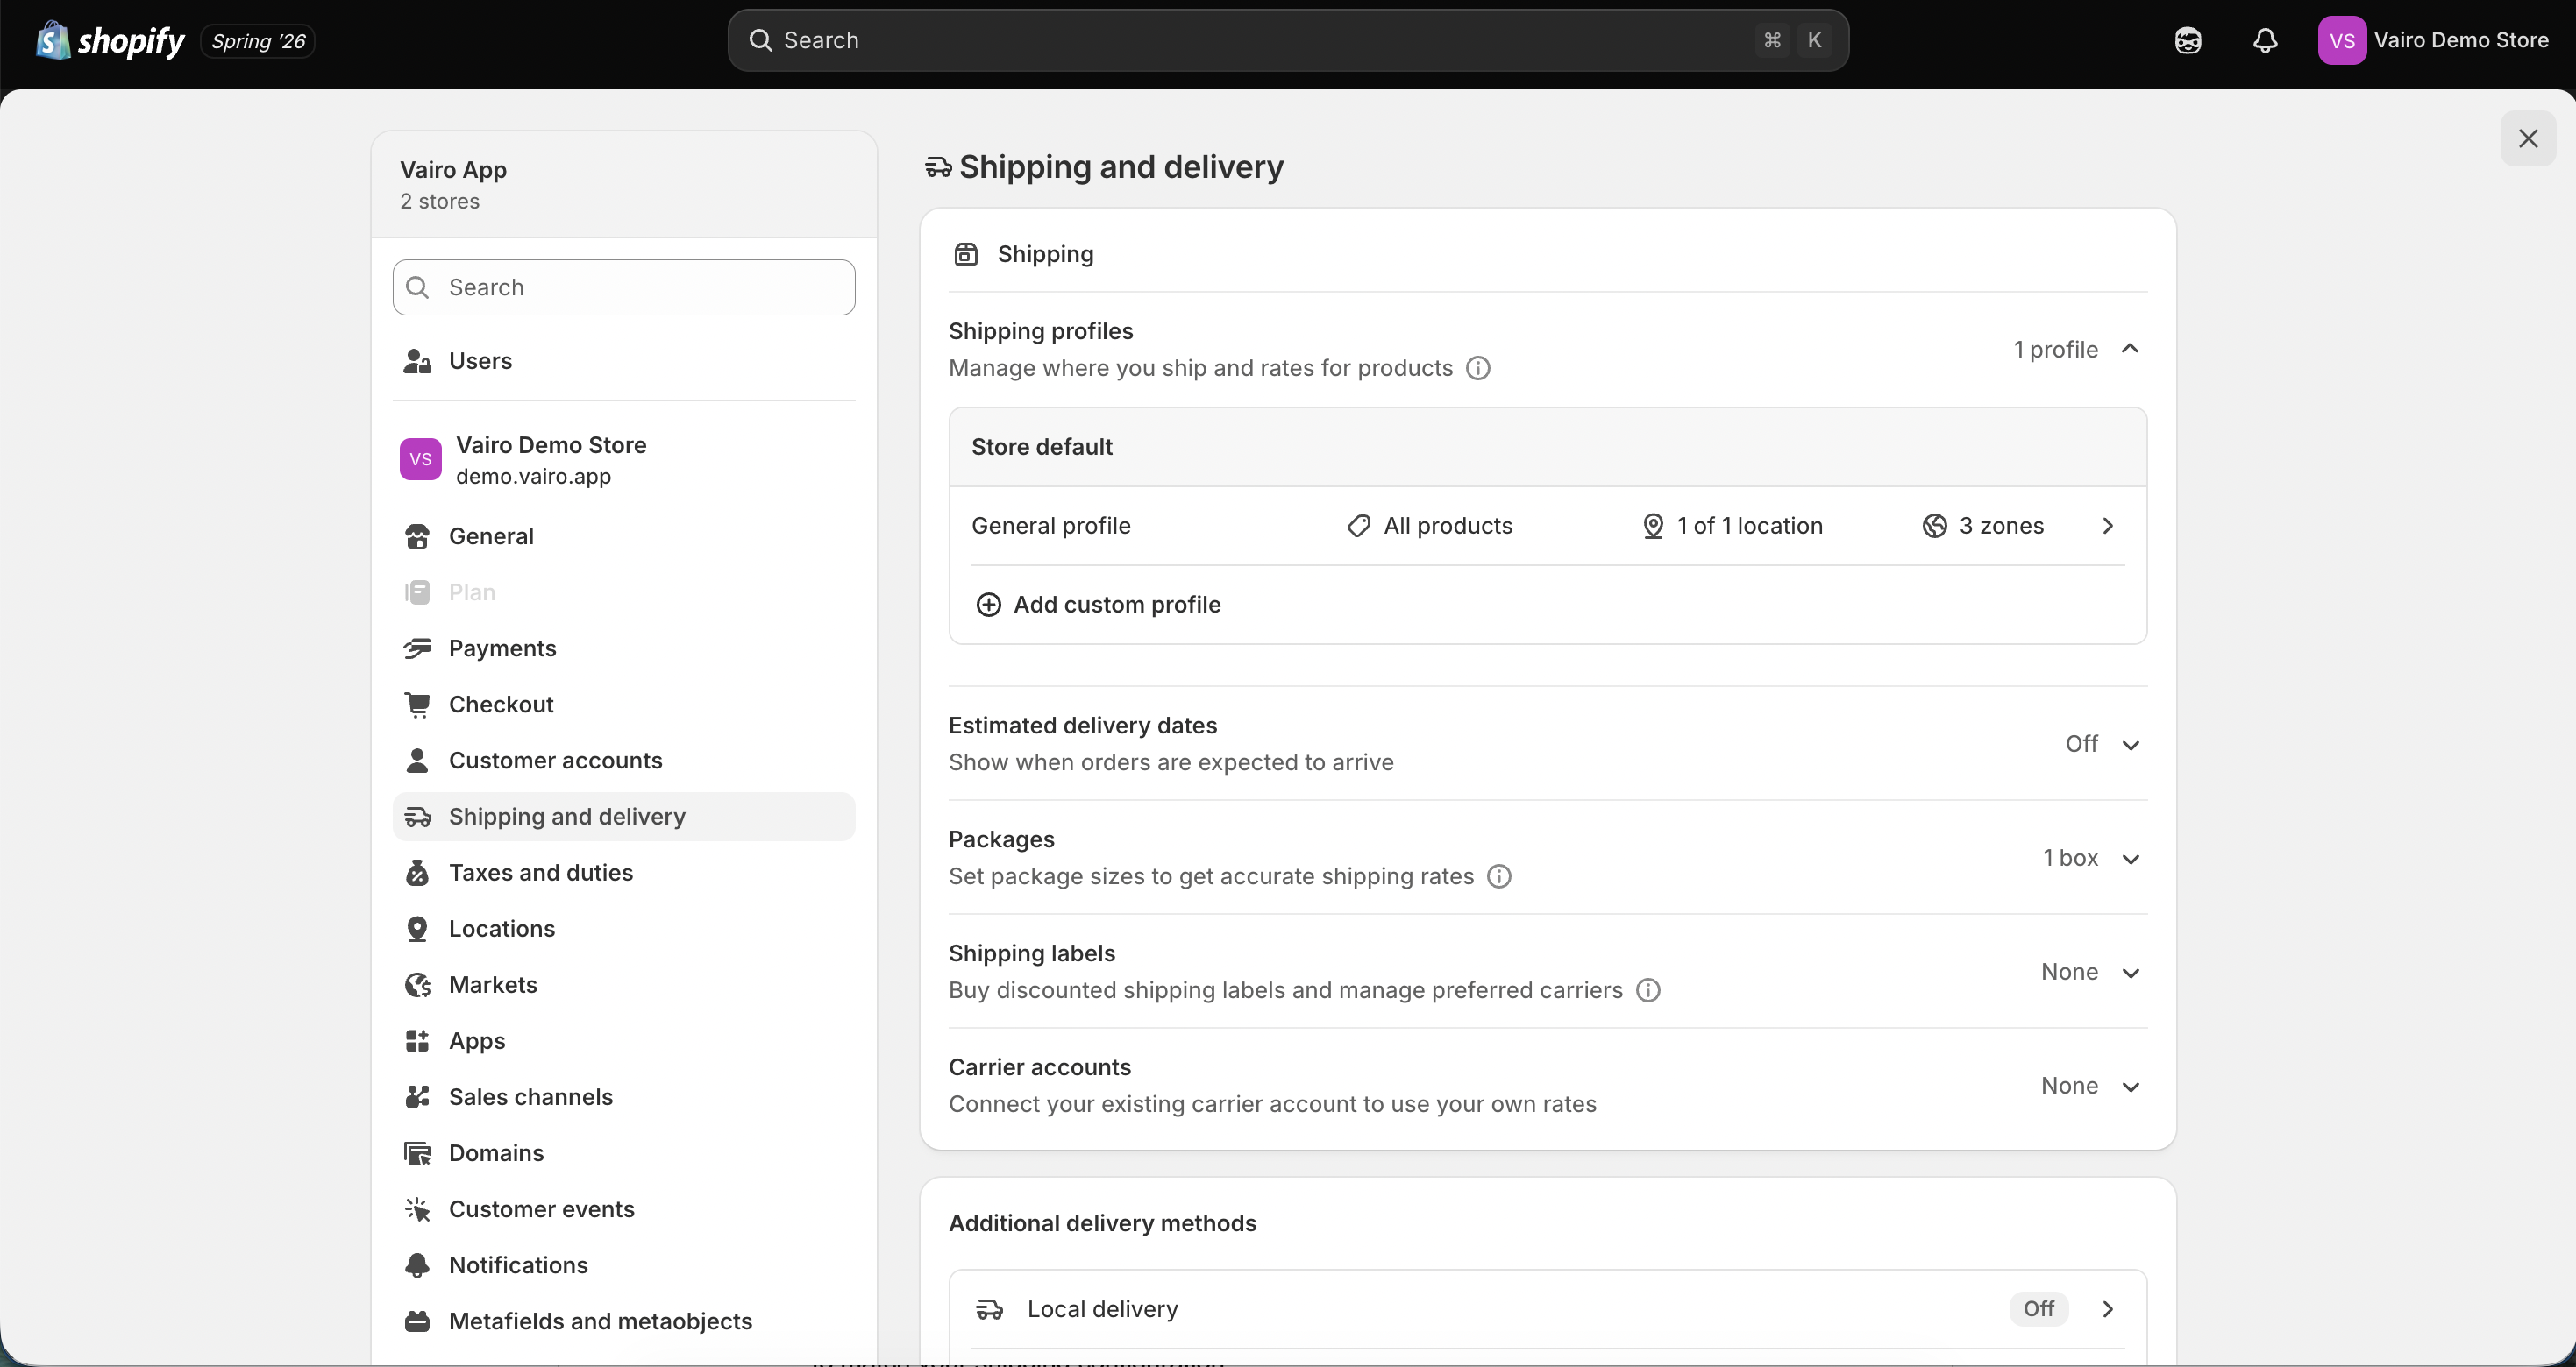This screenshot has height=1367, width=2576.
Task: Click info icon beside Shipping labels description
Action: [1648, 990]
